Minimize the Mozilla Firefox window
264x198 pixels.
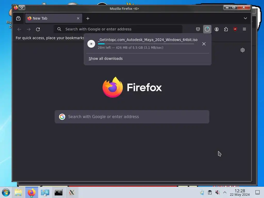227,7
